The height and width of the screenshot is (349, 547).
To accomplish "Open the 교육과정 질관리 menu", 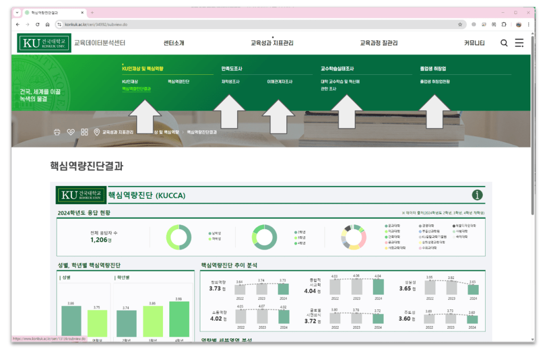I will 379,43.
